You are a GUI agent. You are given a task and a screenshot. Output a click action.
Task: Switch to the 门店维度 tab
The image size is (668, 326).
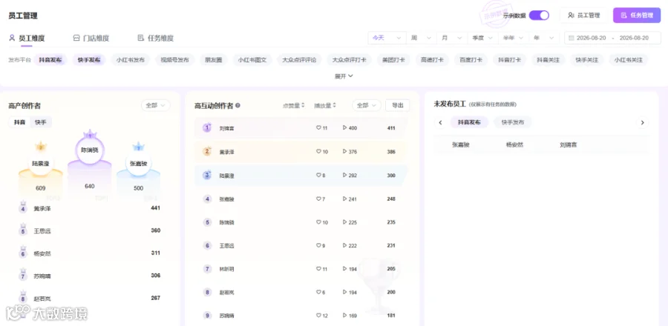(91, 39)
